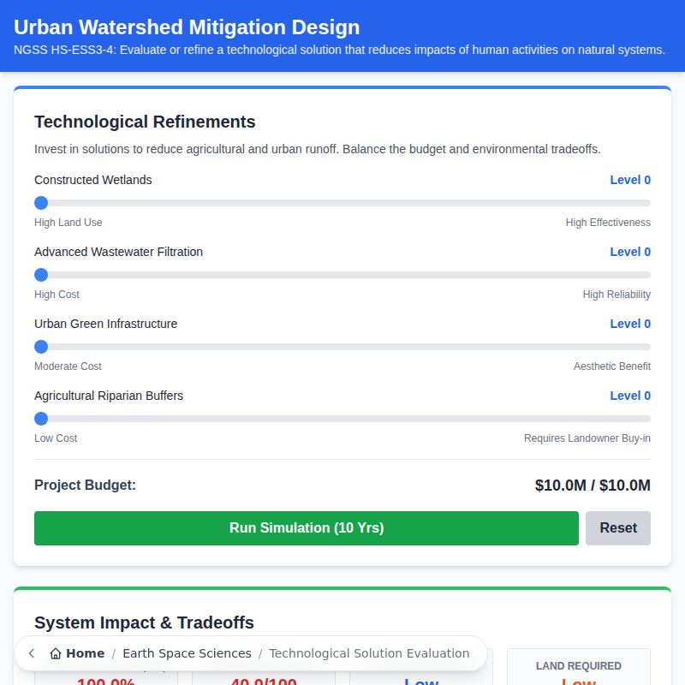685x685 pixels.
Task: Open the Earth Space Sciences breadcrumb link
Action: (187, 653)
